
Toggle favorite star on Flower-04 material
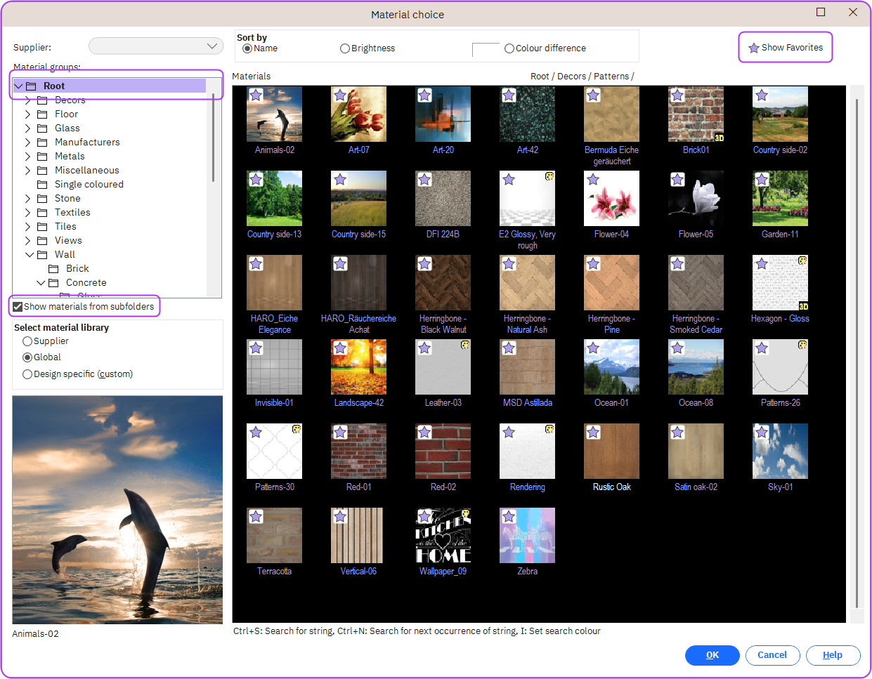click(x=593, y=180)
